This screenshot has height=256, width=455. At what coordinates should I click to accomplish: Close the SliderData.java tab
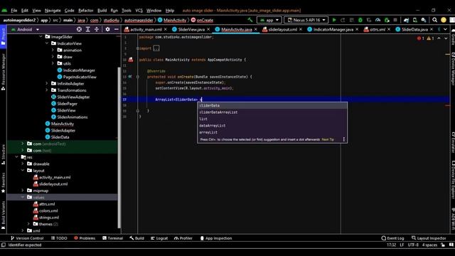tap(432, 29)
